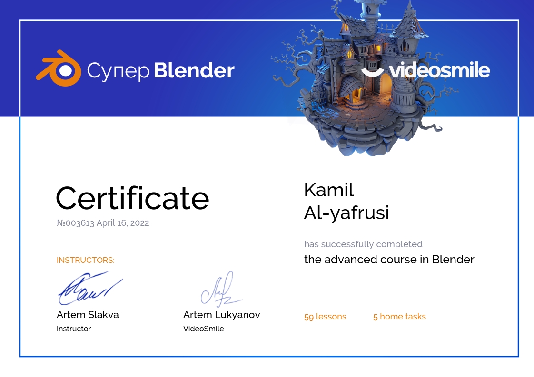Click the name 'Artem Slakva'
This screenshot has width=534, height=377.
click(88, 315)
